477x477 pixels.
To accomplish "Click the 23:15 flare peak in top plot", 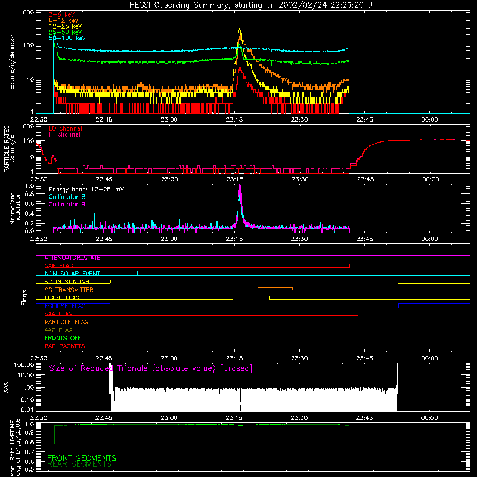I will pyautogui.click(x=240, y=30).
